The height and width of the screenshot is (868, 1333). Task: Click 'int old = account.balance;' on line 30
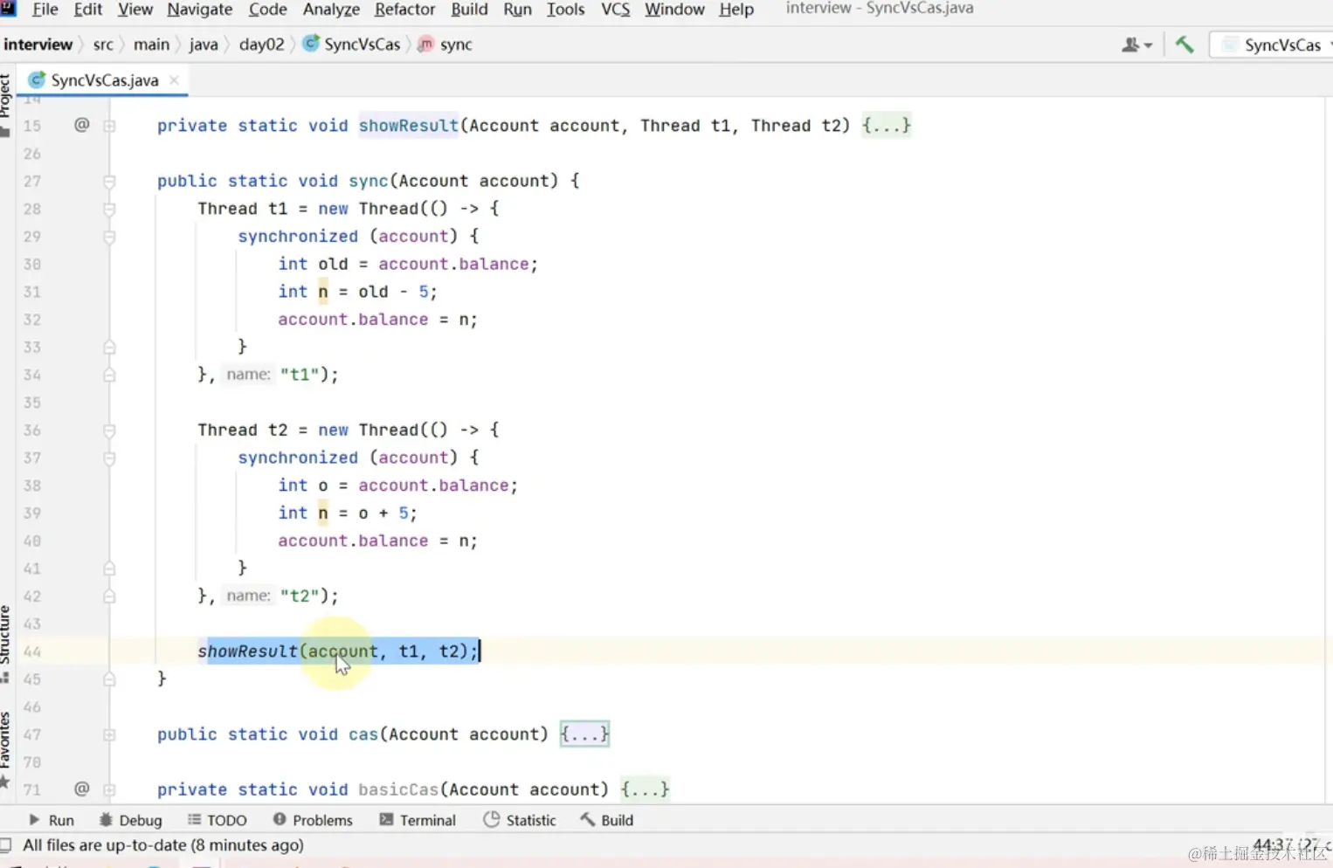pyautogui.click(x=408, y=264)
